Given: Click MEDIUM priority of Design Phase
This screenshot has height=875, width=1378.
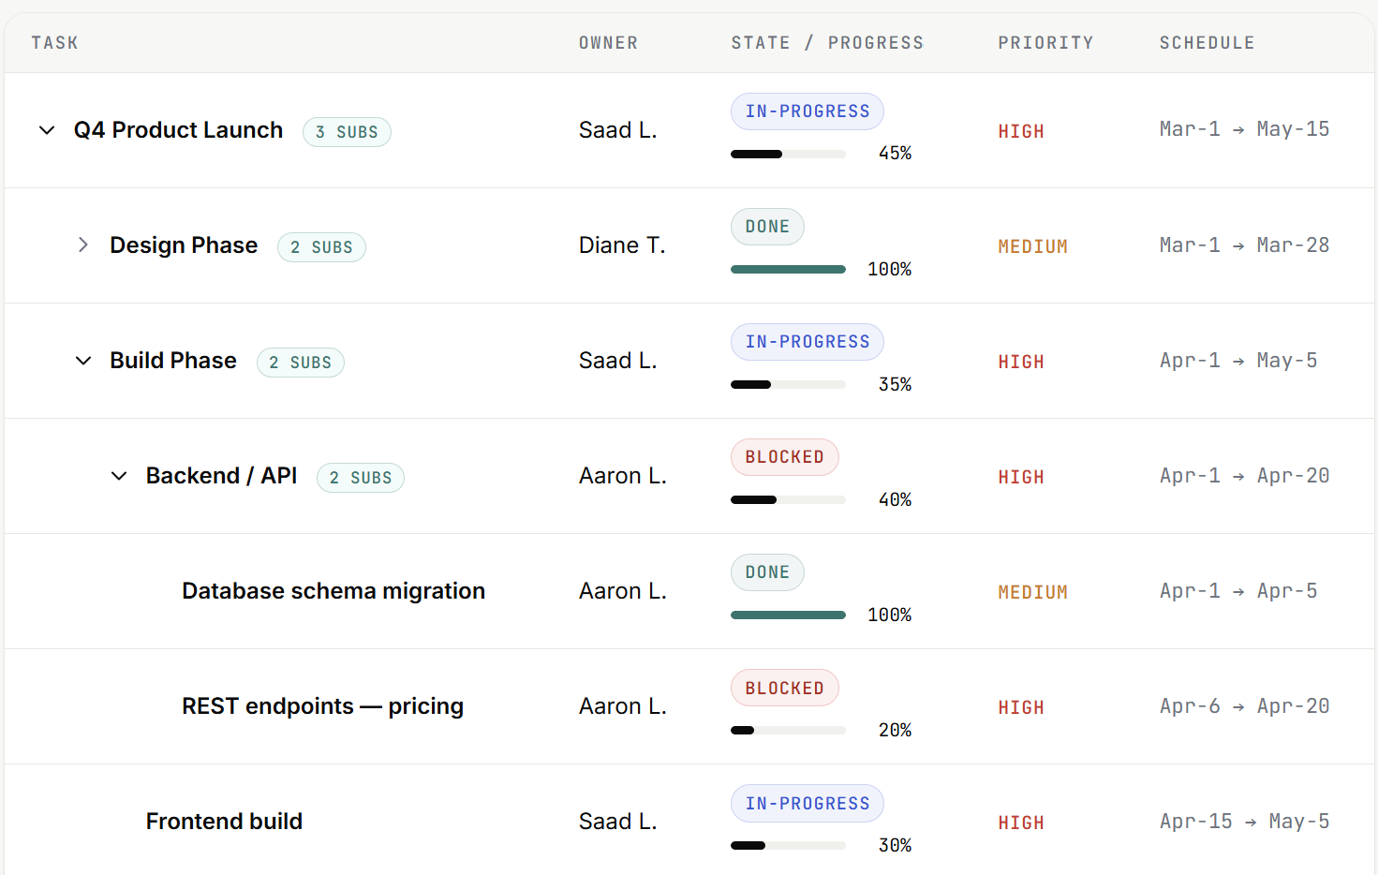Looking at the screenshot, I should [1032, 247].
